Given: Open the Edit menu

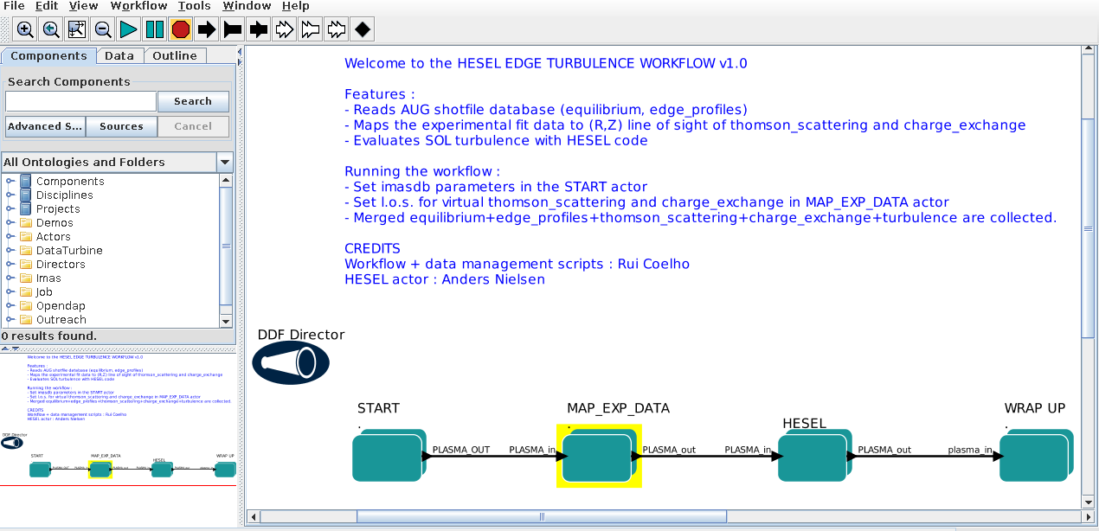Looking at the screenshot, I should pyautogui.click(x=47, y=6).
